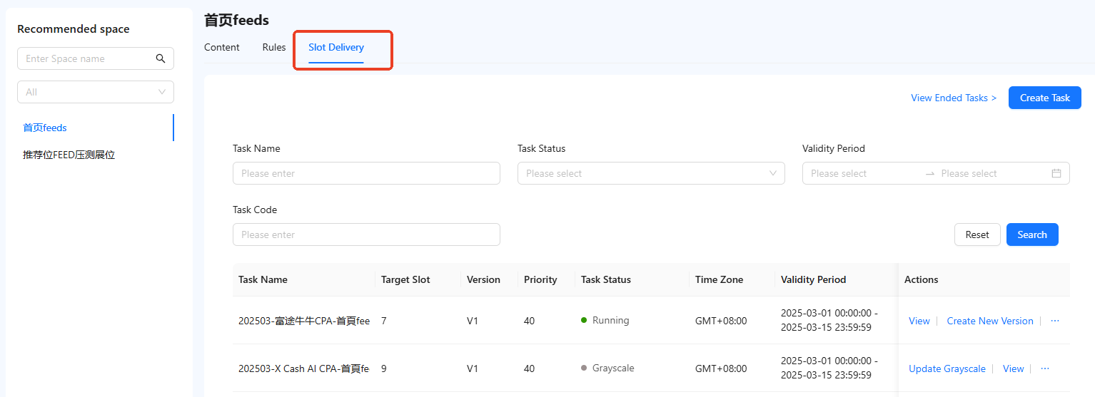This screenshot has height=397, width=1095.
Task: Select 推荐位FEED压测展位 in the space list
Action: (69, 155)
